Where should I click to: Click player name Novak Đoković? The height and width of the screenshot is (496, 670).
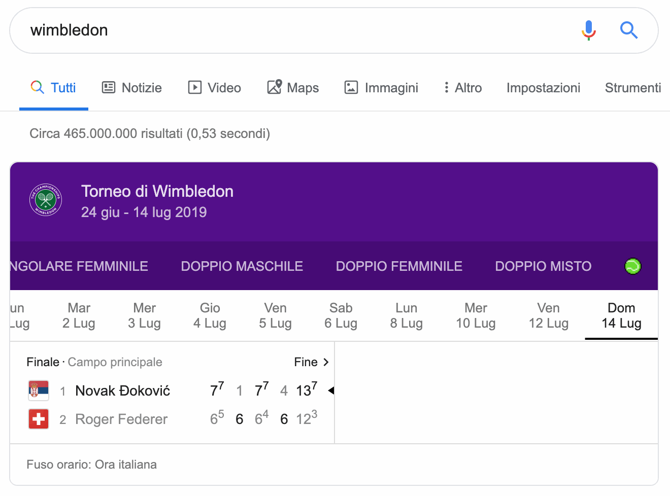[x=122, y=391]
